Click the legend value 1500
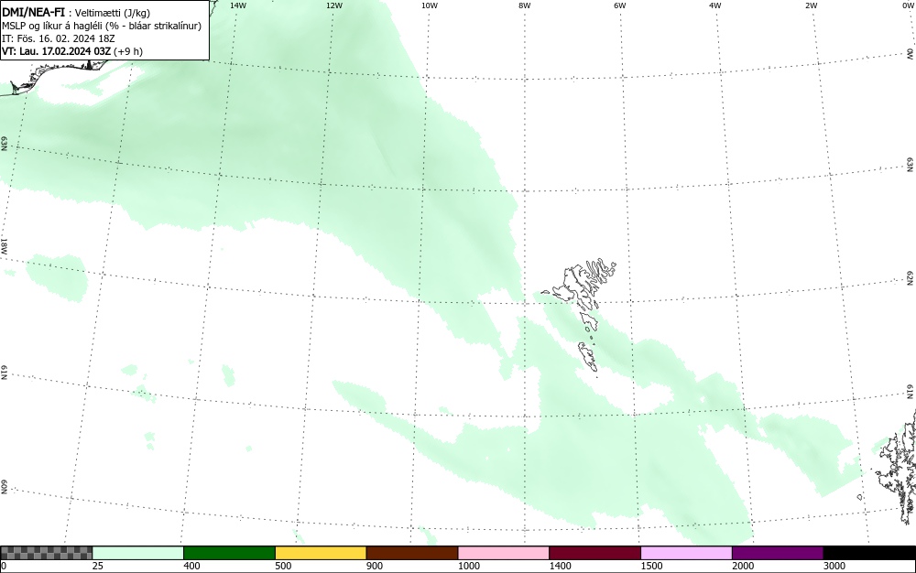 pos(651,566)
